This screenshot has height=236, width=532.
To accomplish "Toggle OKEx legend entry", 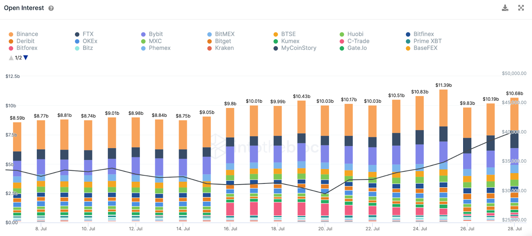I will 86,41.
